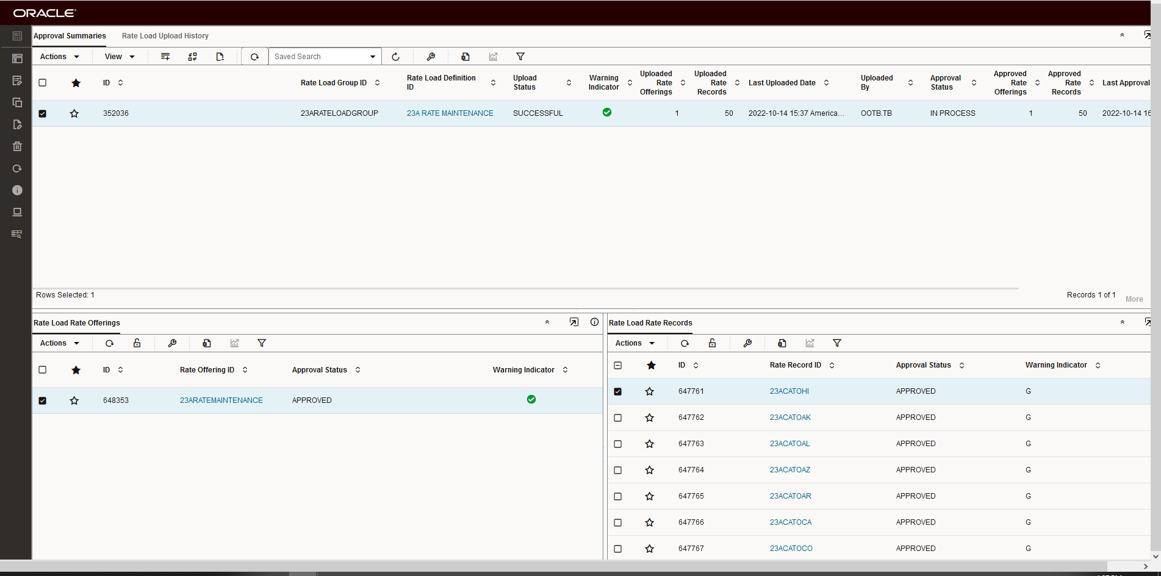Open the 23ARATEMAINTENANCE rate offering link

tap(221, 400)
